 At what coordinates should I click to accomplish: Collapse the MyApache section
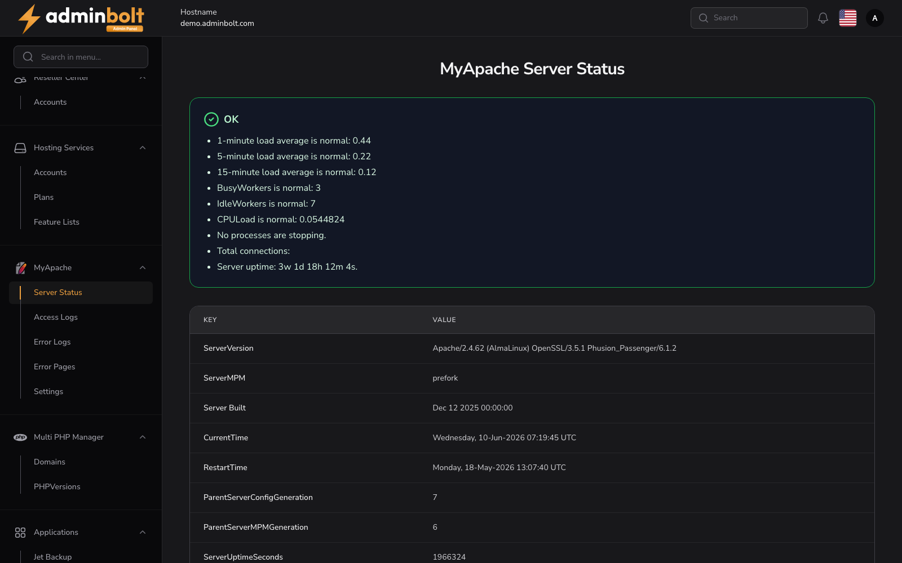tap(143, 268)
